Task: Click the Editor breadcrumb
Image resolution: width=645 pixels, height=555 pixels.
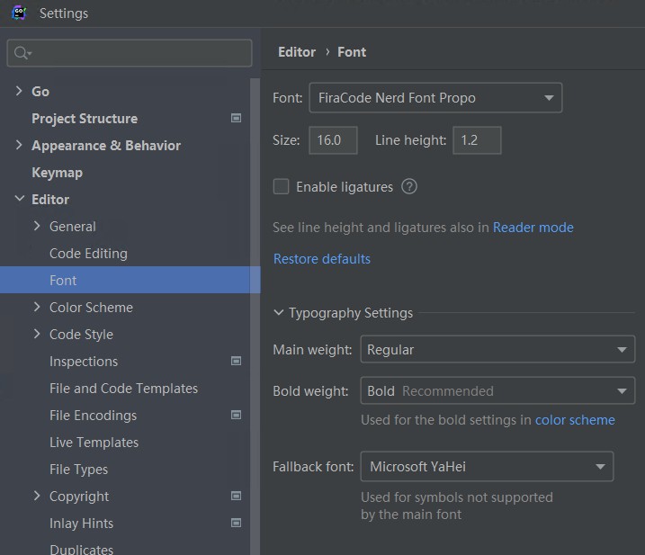Action: (x=297, y=52)
